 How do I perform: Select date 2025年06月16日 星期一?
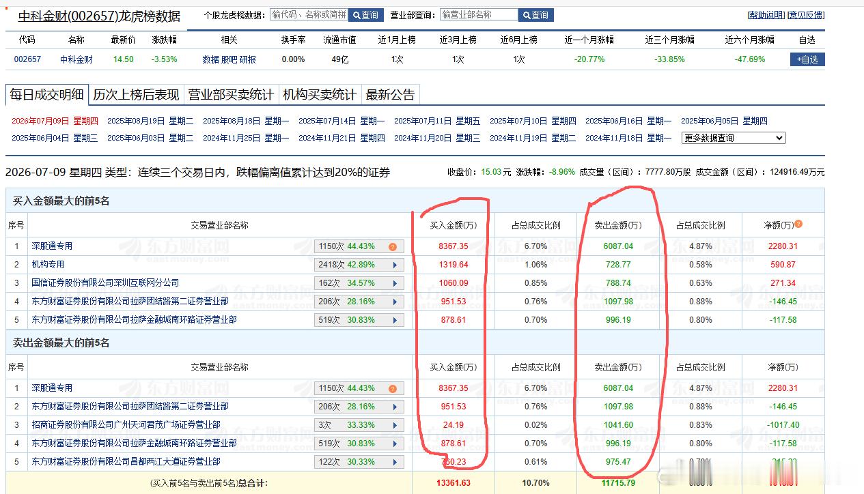tap(628, 121)
